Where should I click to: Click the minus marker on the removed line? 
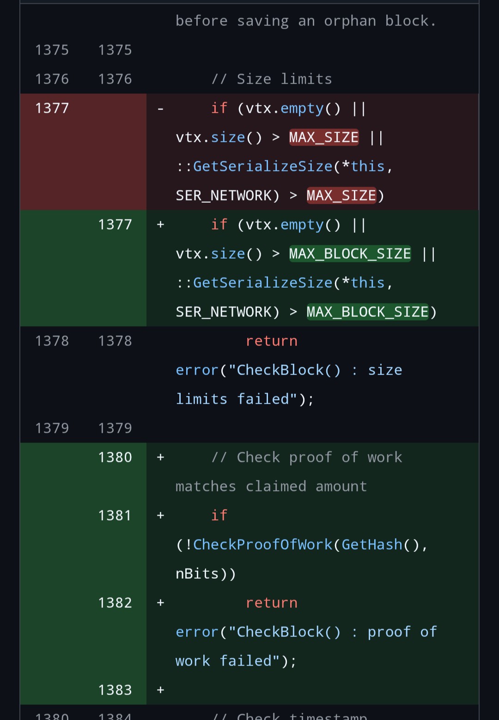click(x=160, y=109)
